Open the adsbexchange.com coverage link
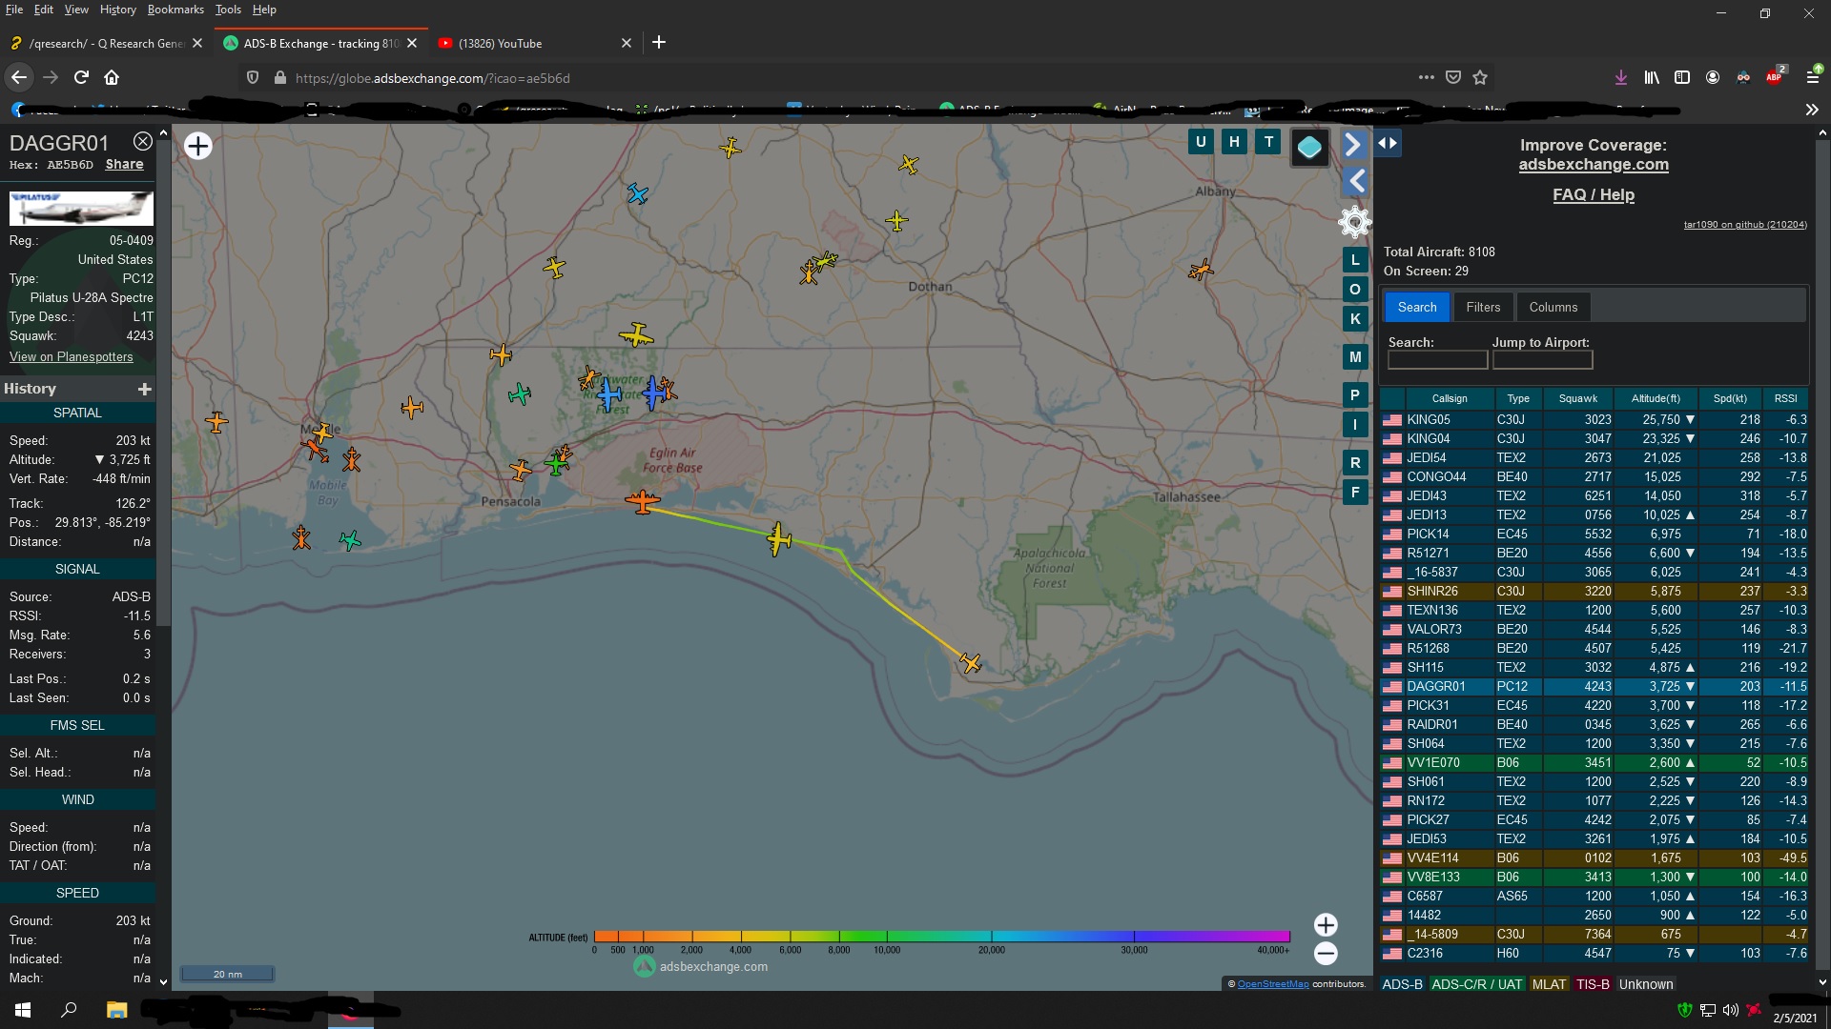1831x1029 pixels. (x=1594, y=164)
